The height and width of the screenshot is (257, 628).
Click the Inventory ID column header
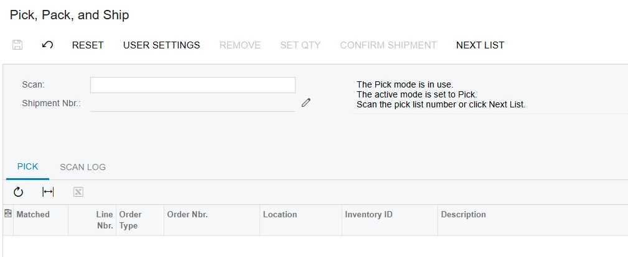pyautogui.click(x=390, y=220)
